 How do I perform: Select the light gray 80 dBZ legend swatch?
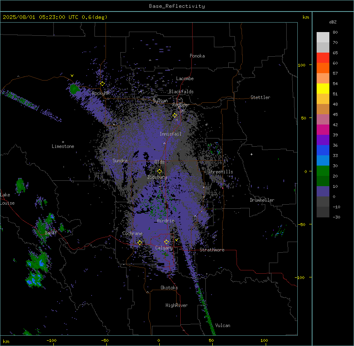(323, 37)
